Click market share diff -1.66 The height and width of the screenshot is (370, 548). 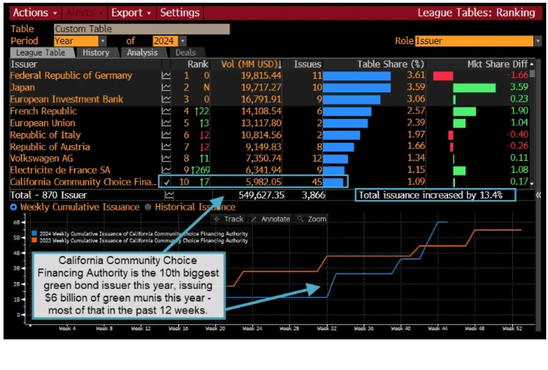(517, 75)
